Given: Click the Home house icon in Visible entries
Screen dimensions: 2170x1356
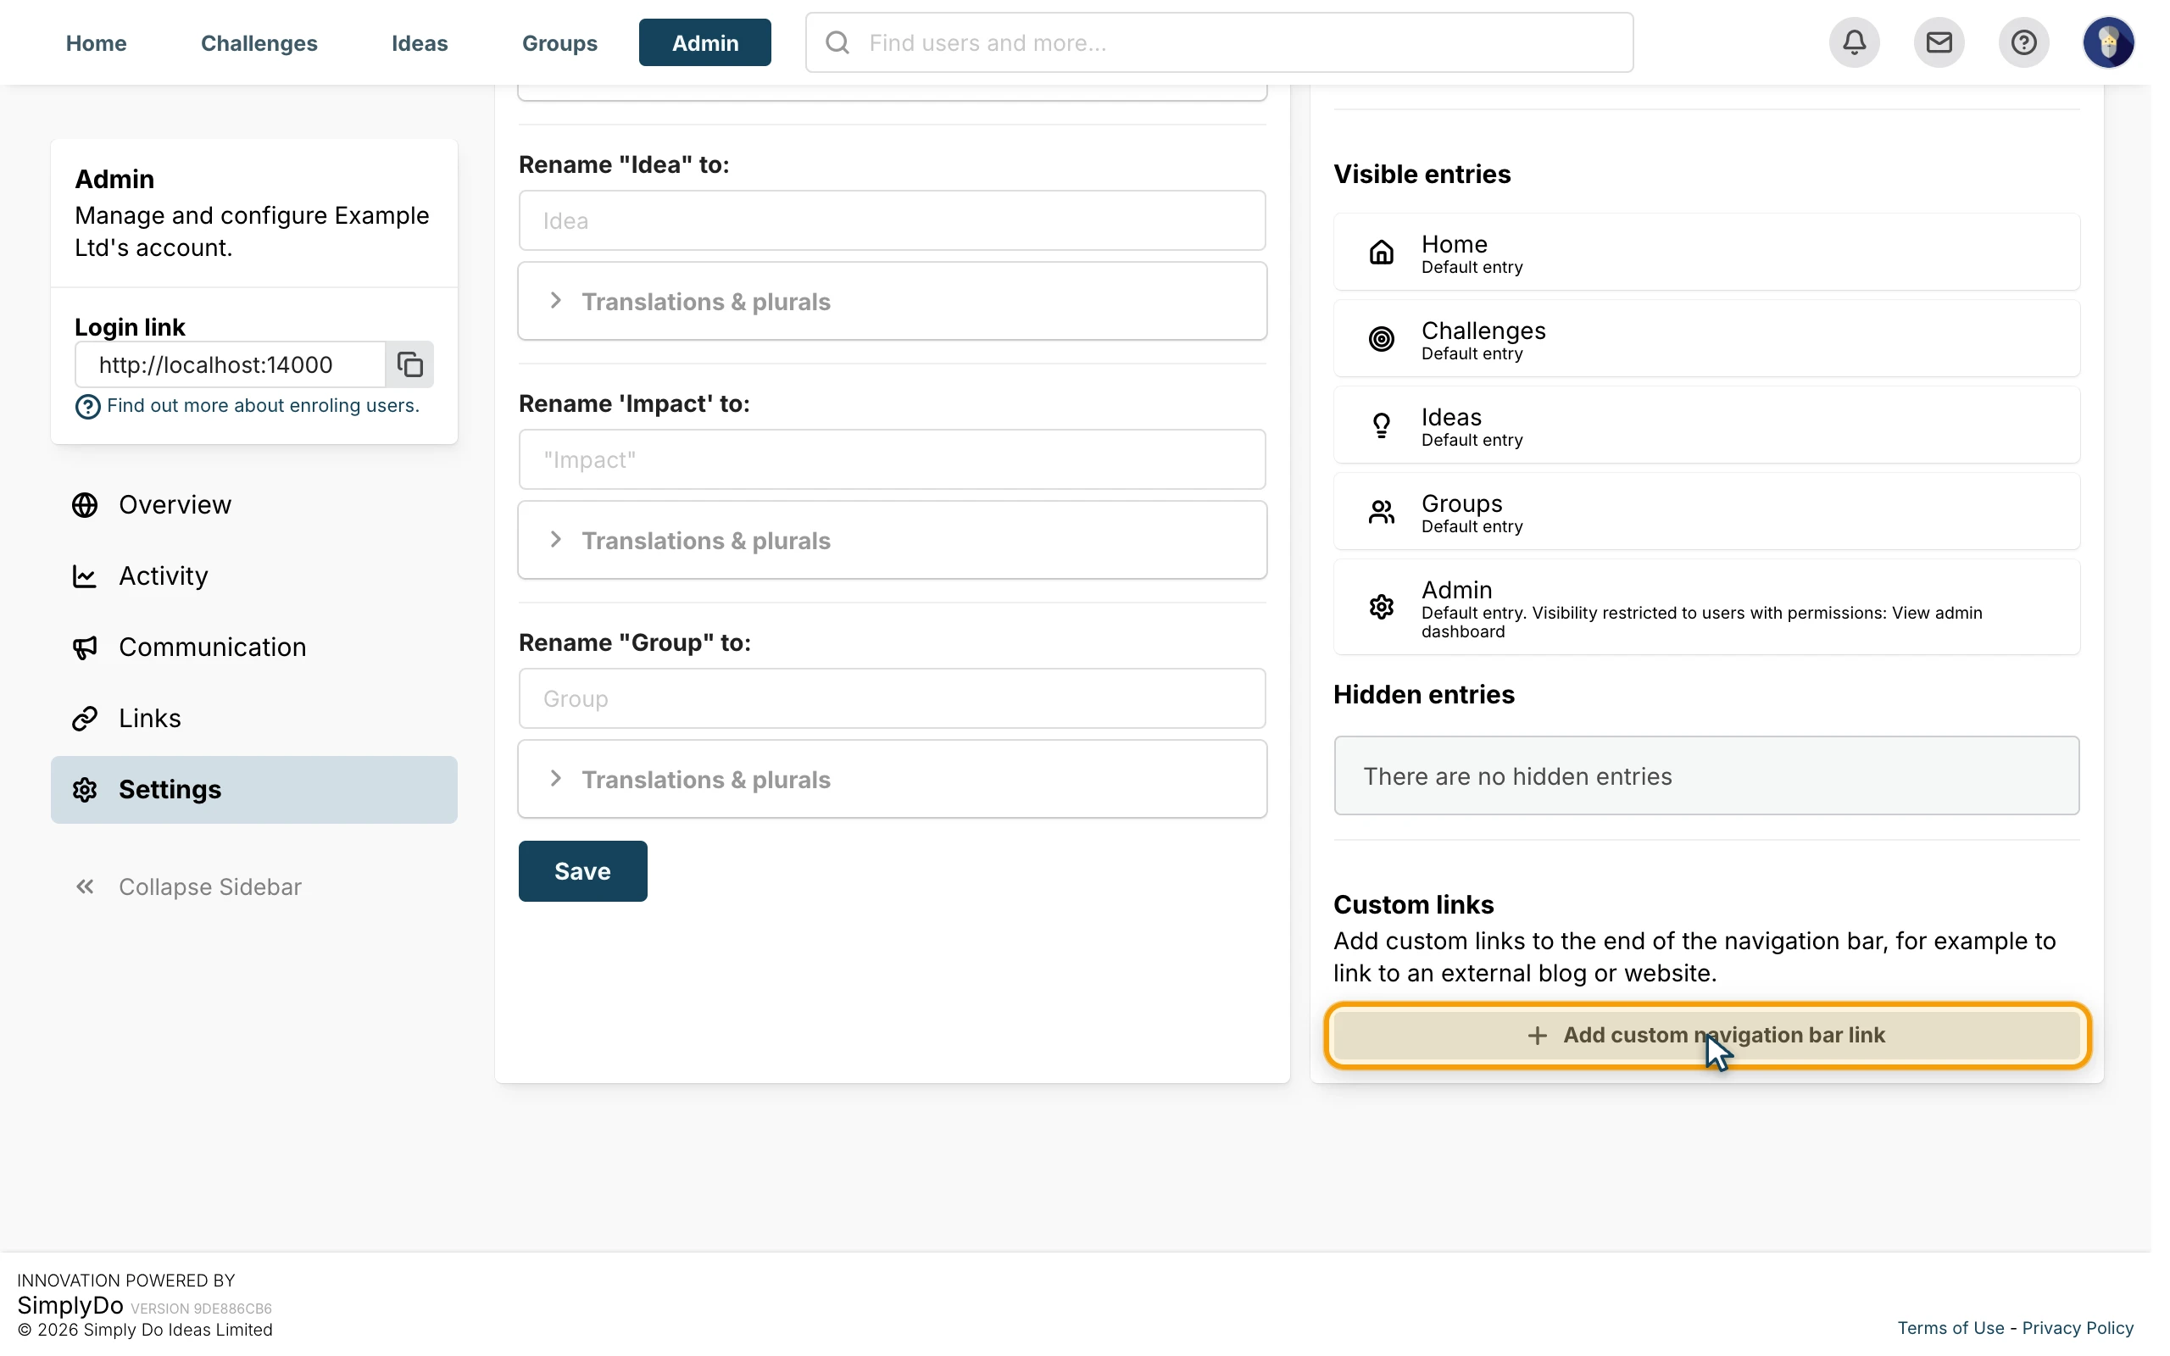Looking at the screenshot, I should (x=1381, y=252).
